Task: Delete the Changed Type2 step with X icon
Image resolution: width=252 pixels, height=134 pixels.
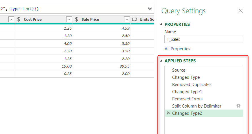Action: [x=168, y=113]
